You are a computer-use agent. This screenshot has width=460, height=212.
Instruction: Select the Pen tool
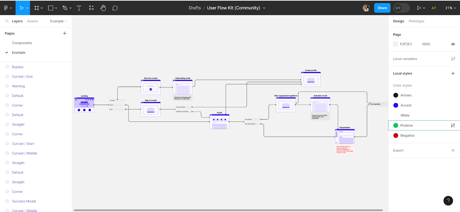[x=65, y=8]
